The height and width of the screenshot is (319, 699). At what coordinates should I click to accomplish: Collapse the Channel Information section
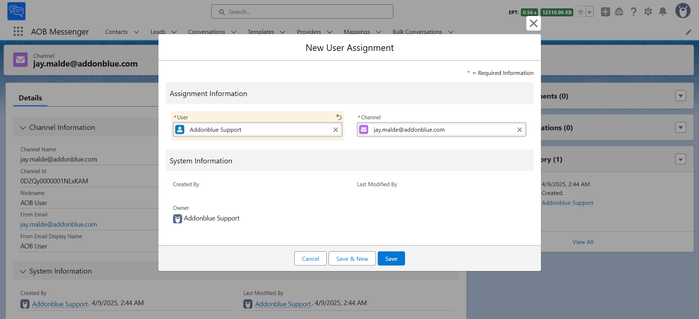[23, 128]
